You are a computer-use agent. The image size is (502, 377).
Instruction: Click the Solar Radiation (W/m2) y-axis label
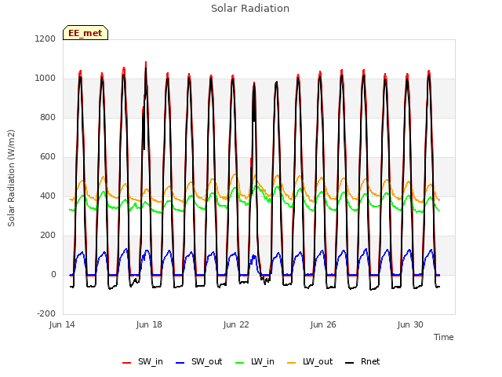point(11,178)
